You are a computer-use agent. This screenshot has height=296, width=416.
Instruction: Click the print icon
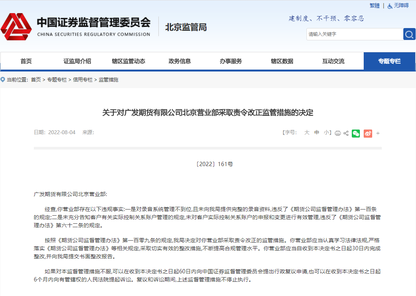[338, 133]
